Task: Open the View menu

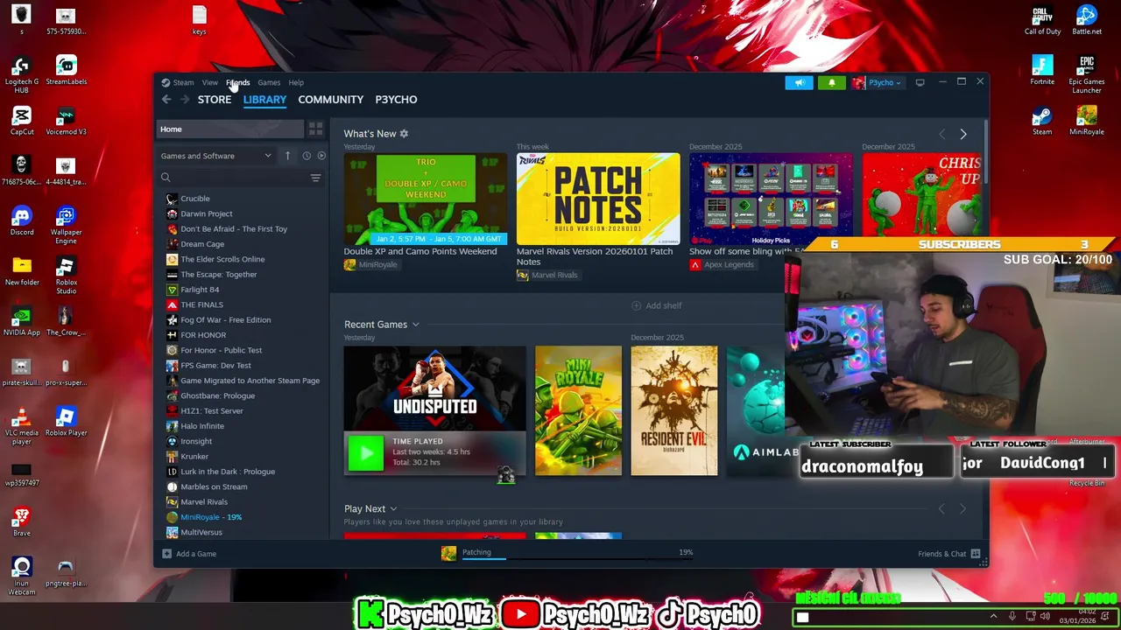Action: 210,83
